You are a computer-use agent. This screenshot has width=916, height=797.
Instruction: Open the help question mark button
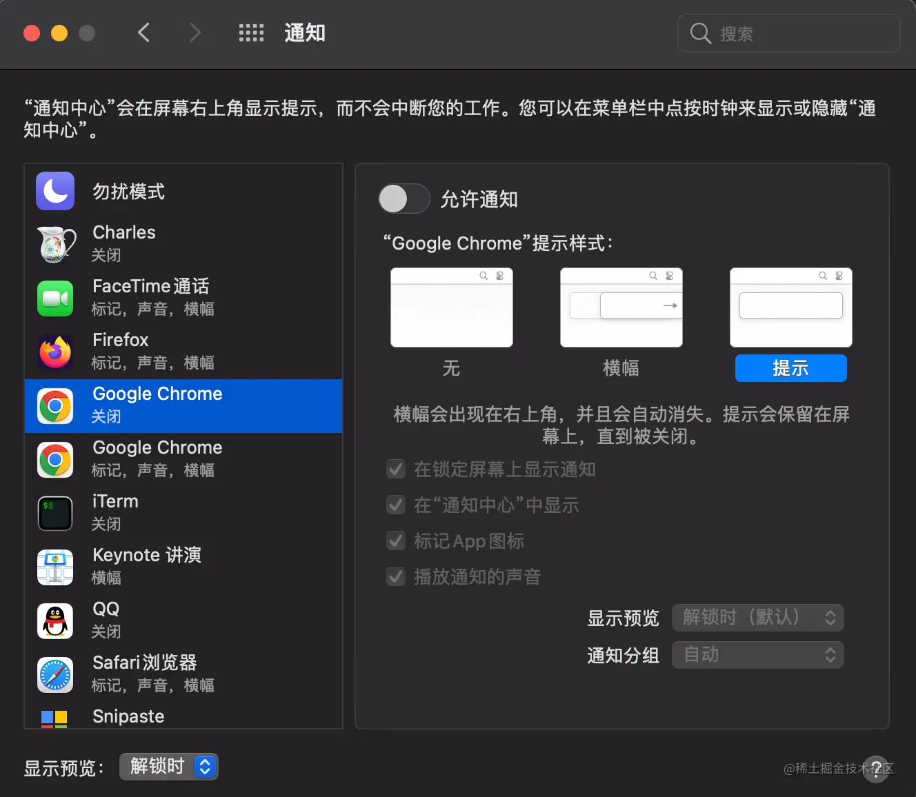tap(876, 769)
